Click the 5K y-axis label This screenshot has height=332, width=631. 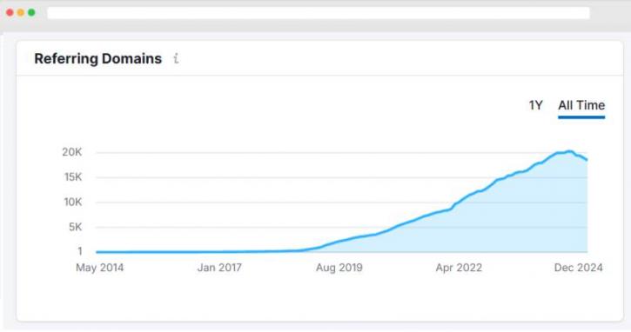(x=75, y=227)
